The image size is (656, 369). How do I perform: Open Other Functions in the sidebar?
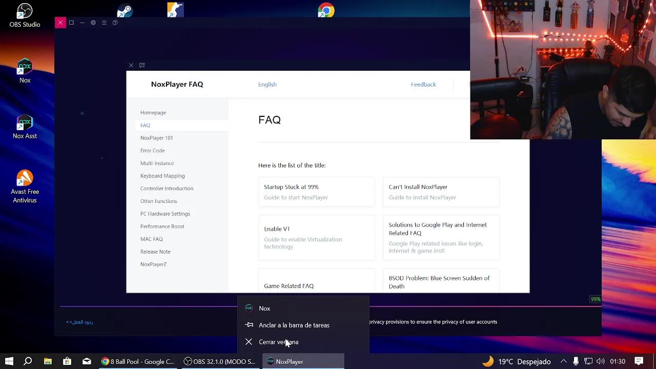[159, 201]
